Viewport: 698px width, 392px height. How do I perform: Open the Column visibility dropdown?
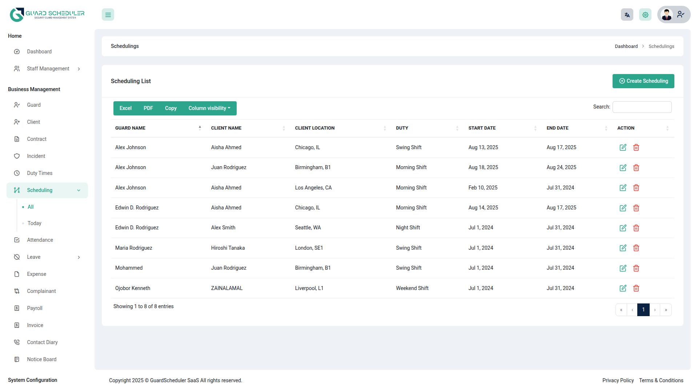[209, 108]
